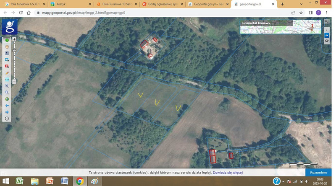Activate the zoom-in magnifier tool
This screenshot has height=186, width=336.
(7, 86)
